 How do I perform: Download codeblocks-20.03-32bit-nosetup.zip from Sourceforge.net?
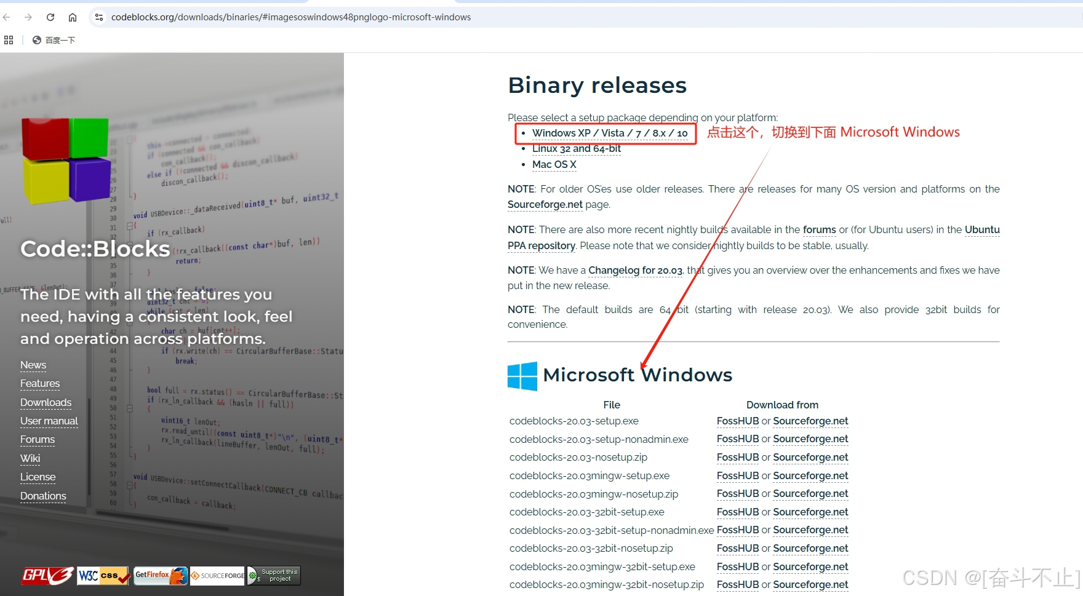click(x=810, y=549)
